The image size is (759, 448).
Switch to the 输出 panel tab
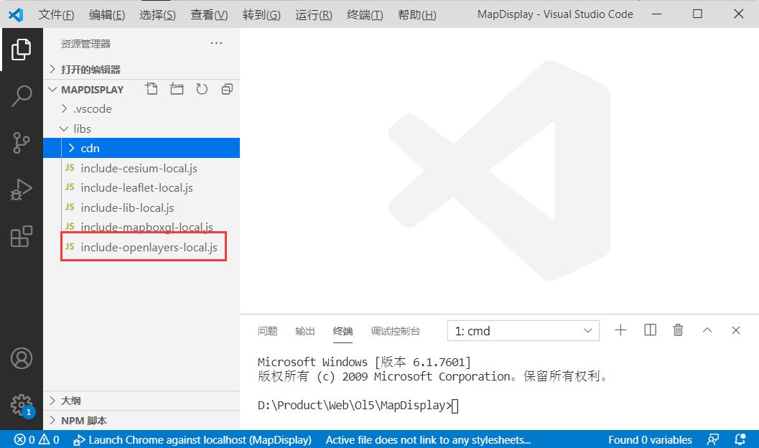[305, 331]
